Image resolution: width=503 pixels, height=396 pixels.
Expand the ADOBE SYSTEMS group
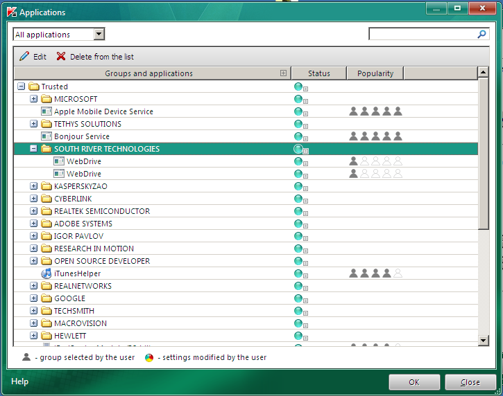pyautogui.click(x=34, y=224)
